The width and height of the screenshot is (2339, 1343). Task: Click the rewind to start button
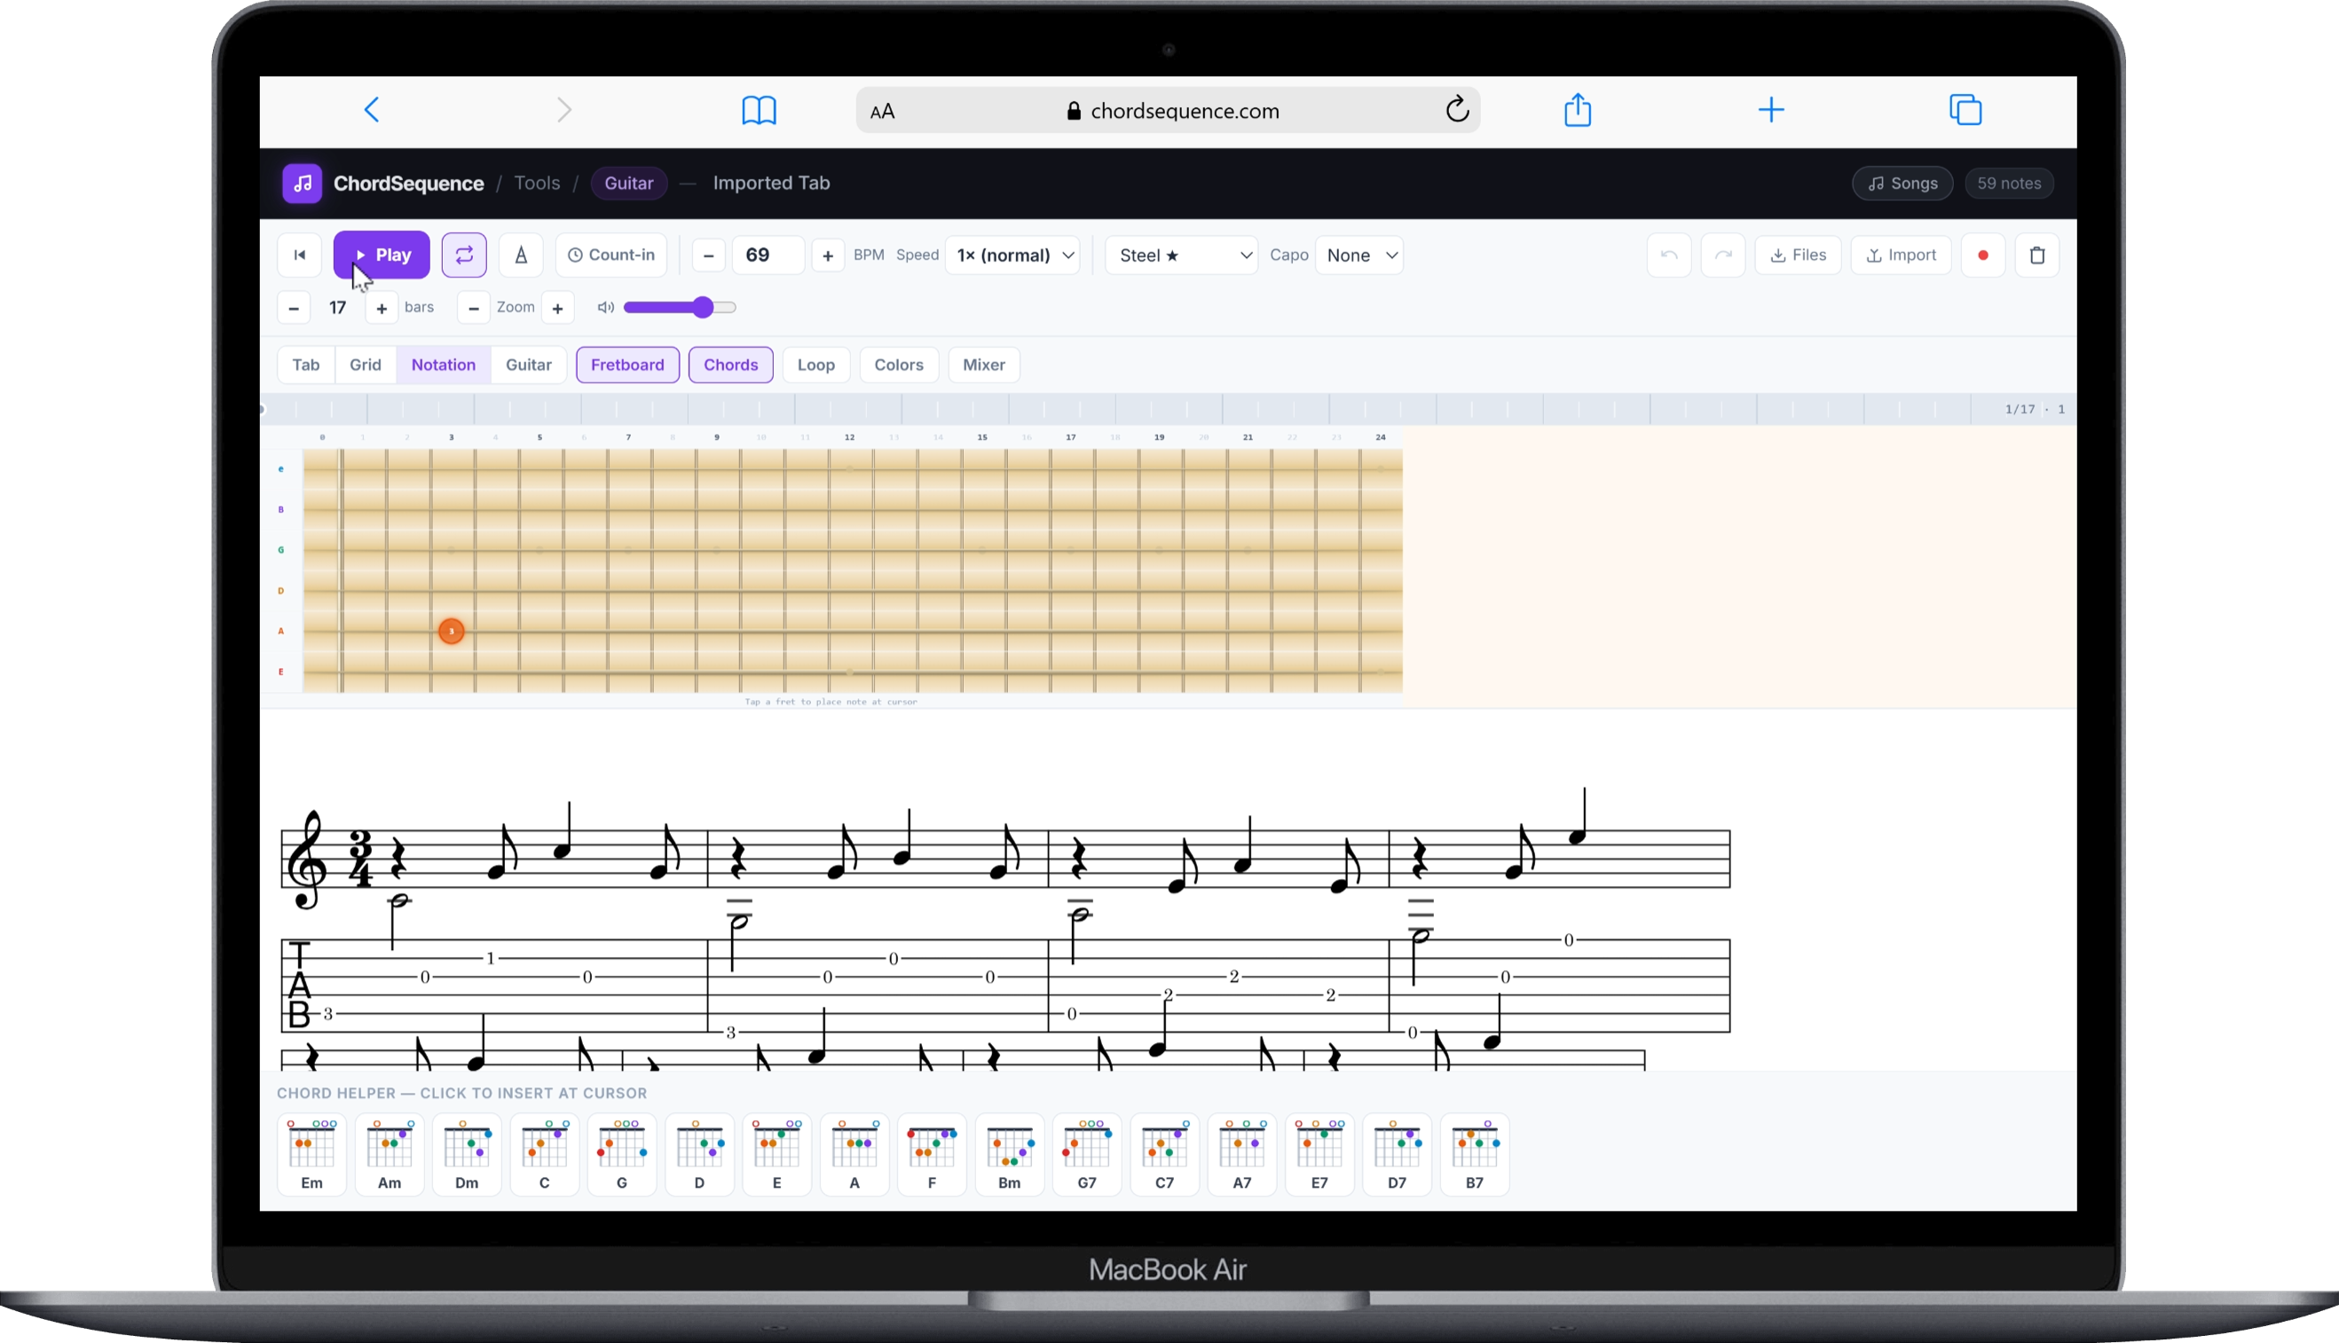tap(300, 255)
